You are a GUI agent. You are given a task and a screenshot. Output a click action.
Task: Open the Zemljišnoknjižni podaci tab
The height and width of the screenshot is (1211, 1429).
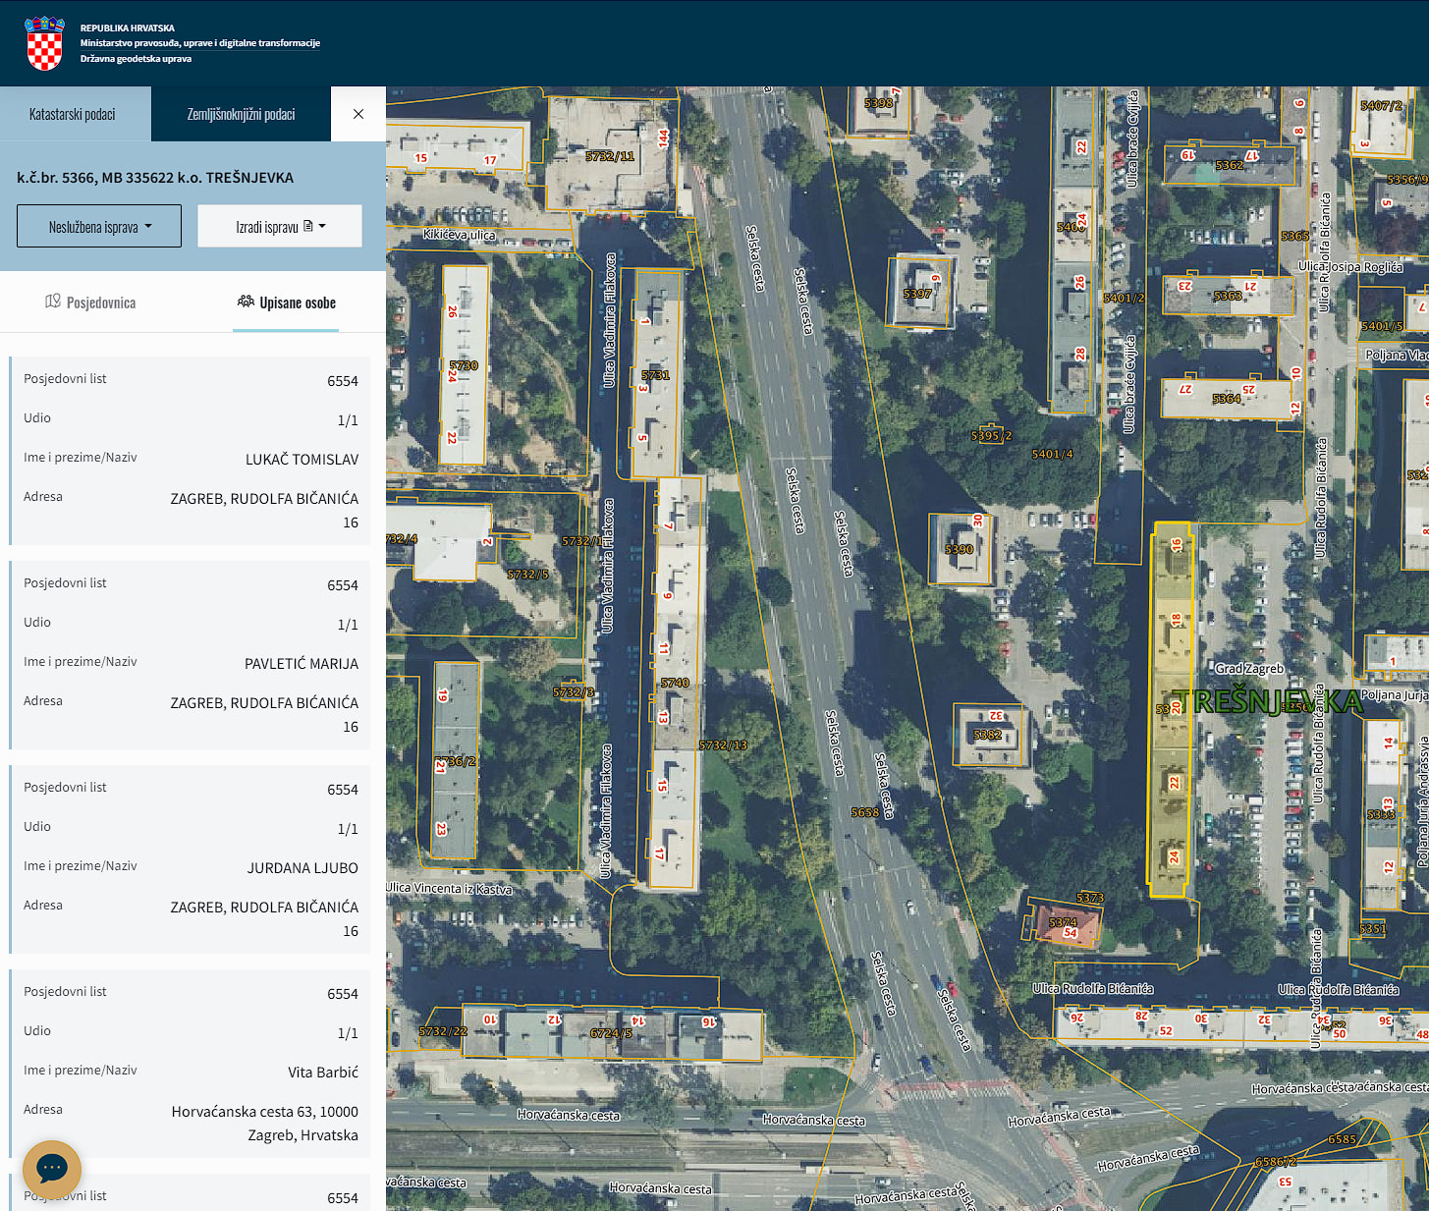[x=241, y=114]
